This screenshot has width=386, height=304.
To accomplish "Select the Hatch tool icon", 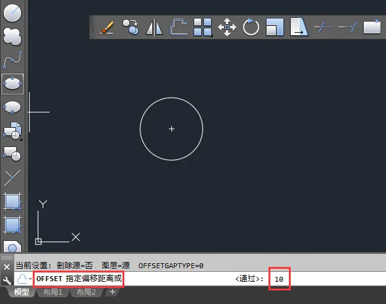I will pos(12,201).
